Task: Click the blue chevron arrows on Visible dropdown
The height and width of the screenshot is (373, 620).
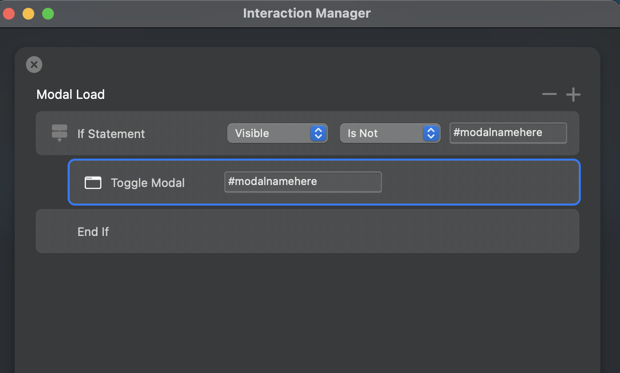Action: tap(318, 133)
